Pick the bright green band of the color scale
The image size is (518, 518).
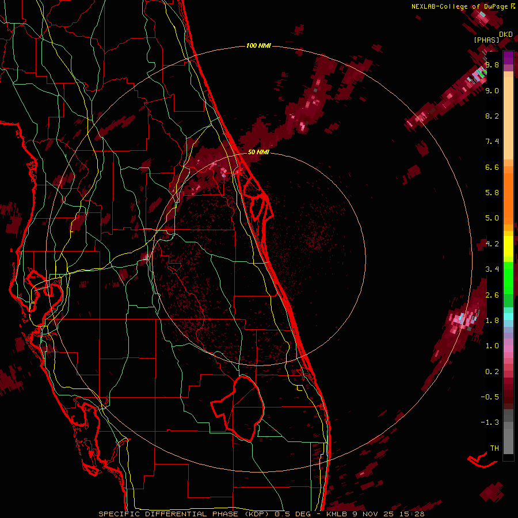(x=508, y=277)
